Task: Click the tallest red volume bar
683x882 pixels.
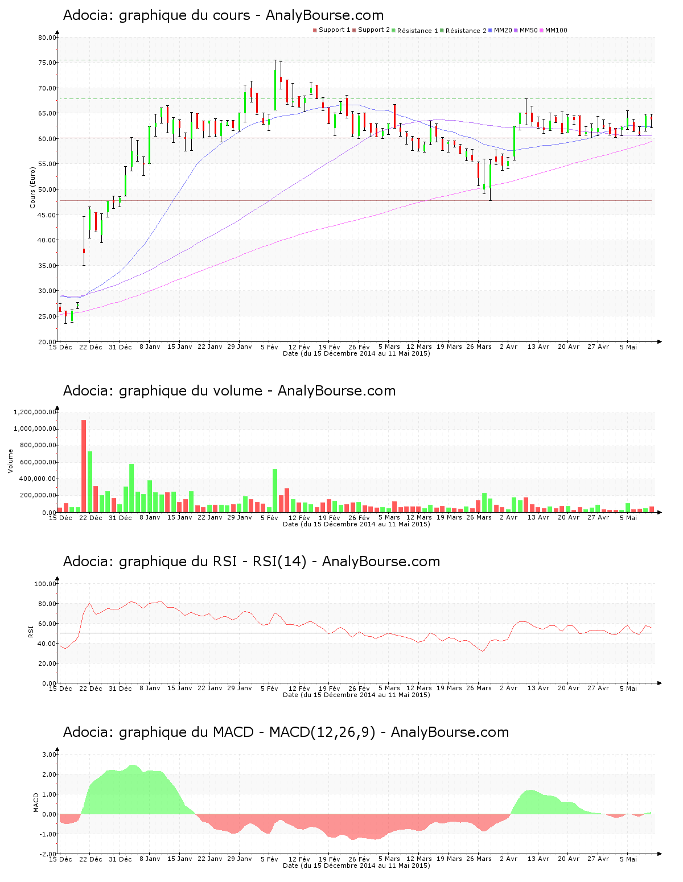Action: (x=84, y=466)
